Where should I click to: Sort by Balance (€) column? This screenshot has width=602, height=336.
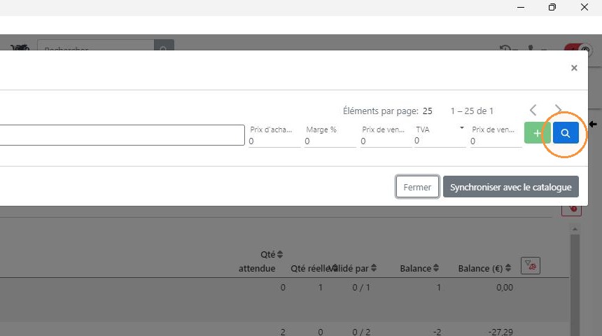tap(508, 268)
